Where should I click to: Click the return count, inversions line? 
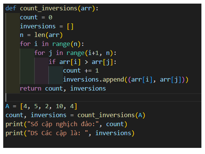coord(63,89)
